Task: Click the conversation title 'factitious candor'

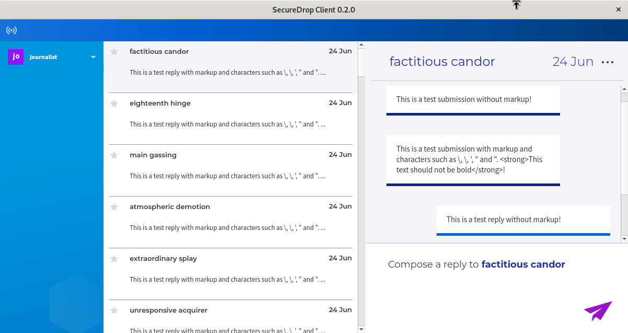Action: (442, 62)
